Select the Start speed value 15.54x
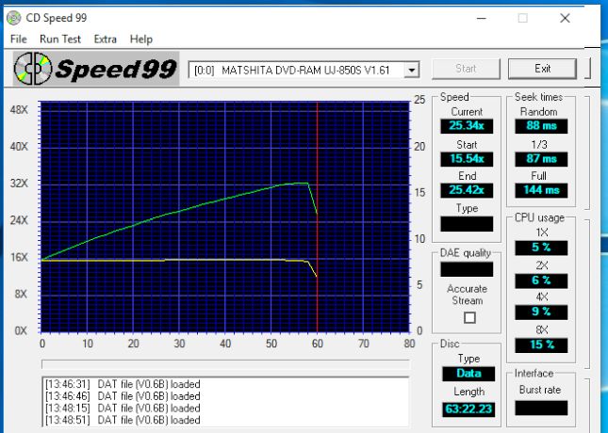Image resolution: width=608 pixels, height=433 pixels. pos(467,159)
